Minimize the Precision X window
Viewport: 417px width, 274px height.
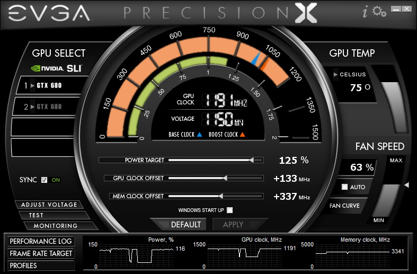tap(395, 10)
